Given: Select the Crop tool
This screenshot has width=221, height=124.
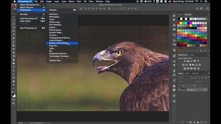Looking at the screenshot, I should pyautogui.click(x=13, y=31).
